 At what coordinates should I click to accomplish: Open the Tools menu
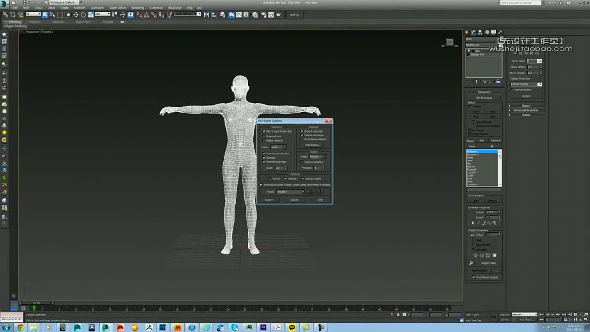[26, 8]
